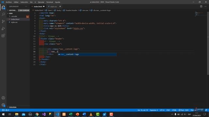Image resolution: width=209 pixels, height=117 pixels.
Task: Open Camtasia green icon on taskbar
Action: (98, 114)
